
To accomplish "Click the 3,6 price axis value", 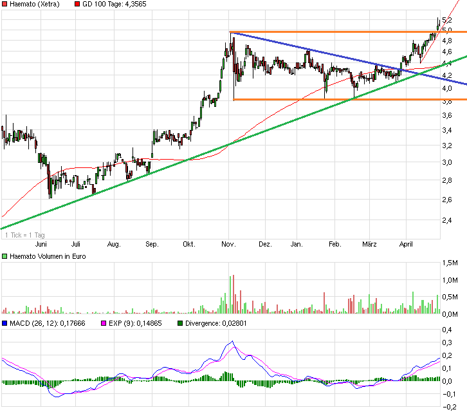I will pos(447,115).
